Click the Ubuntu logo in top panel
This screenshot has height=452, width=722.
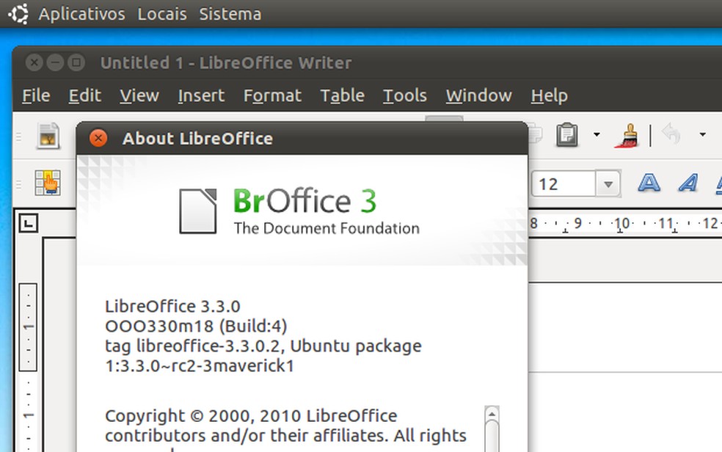18,13
